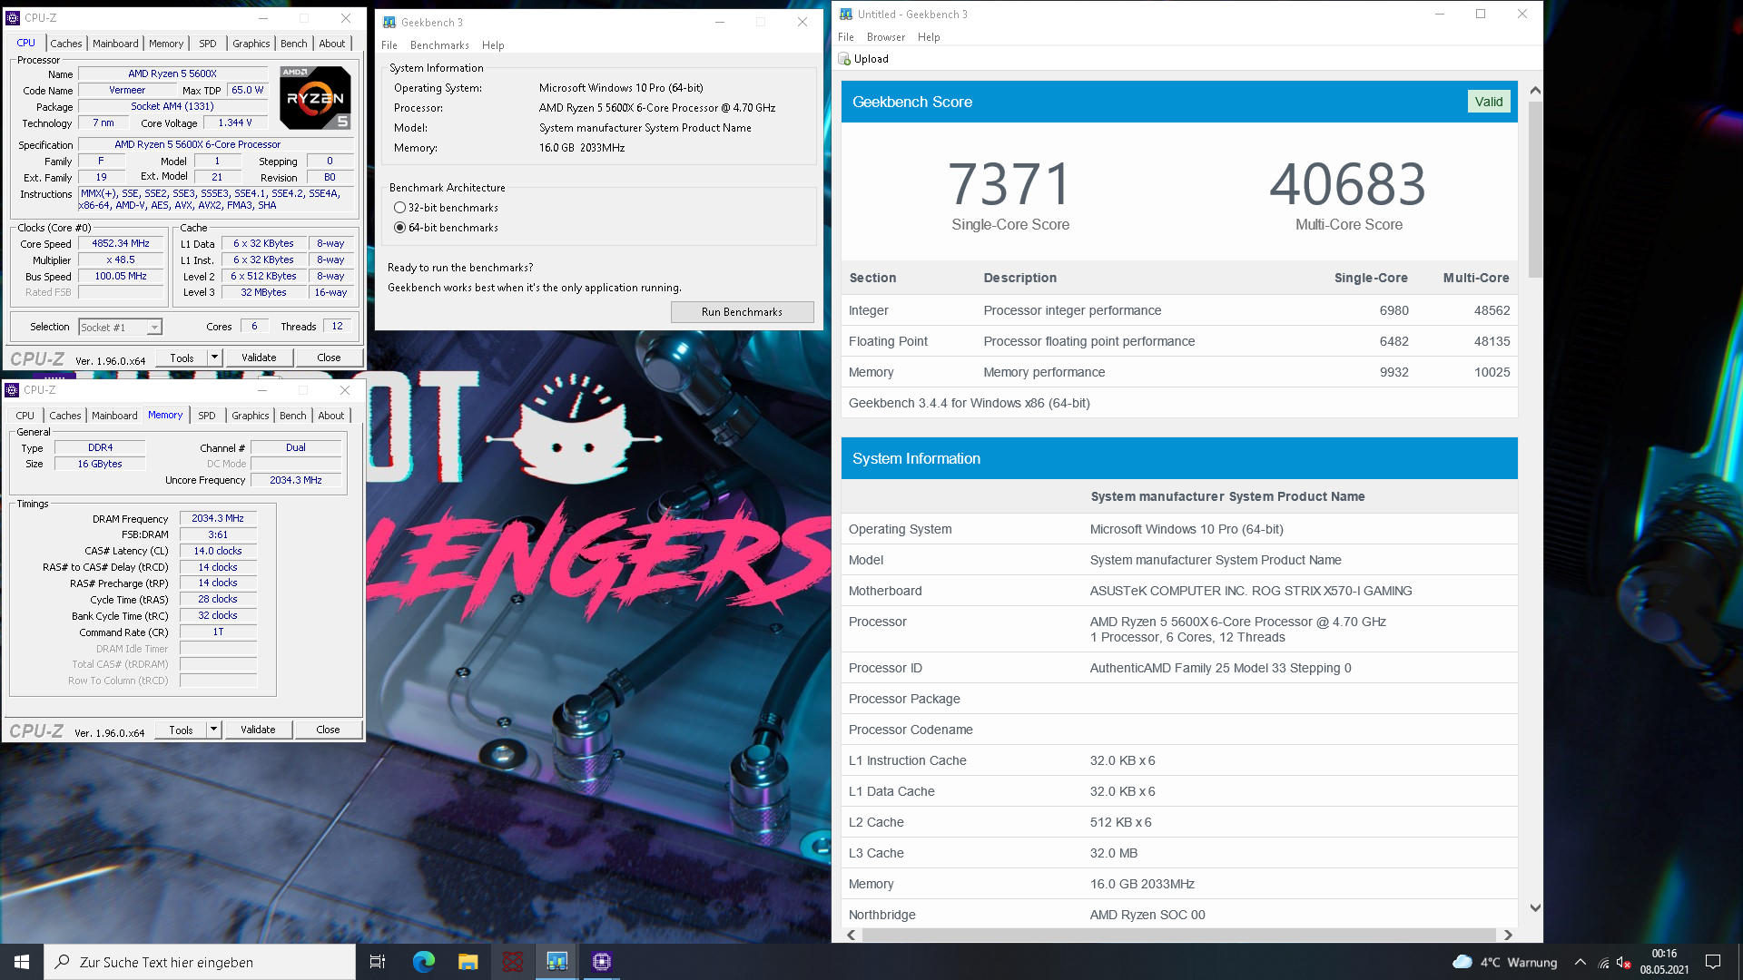Image resolution: width=1743 pixels, height=980 pixels.
Task: Click the taskbar clock showing 00:16
Action: [x=1664, y=962]
